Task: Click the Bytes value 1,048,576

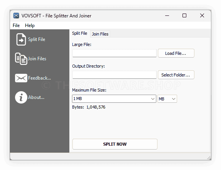Action: coord(96,107)
